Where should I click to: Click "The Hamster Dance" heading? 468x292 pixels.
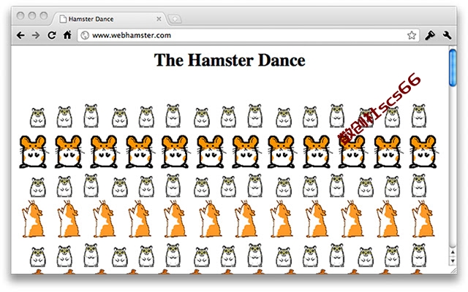[230, 60]
